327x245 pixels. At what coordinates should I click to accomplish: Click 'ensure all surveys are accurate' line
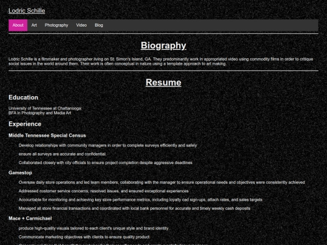(x=62, y=154)
